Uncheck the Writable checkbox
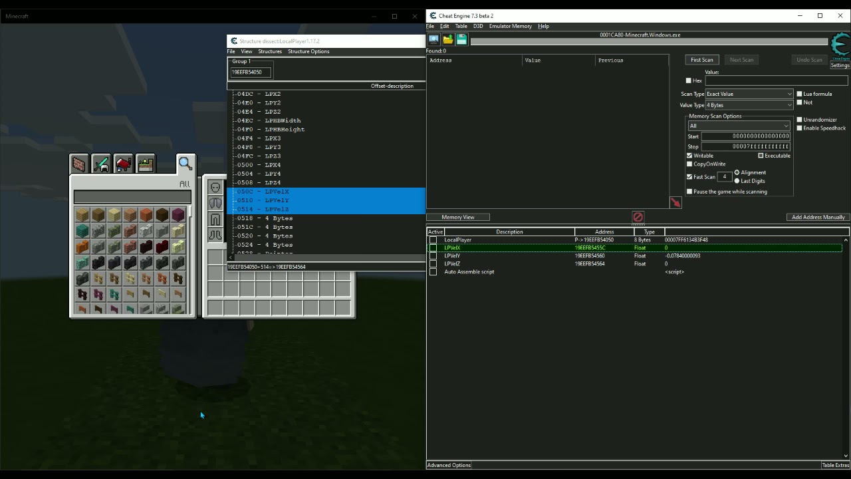Viewport: 851px width, 479px height. (689, 156)
